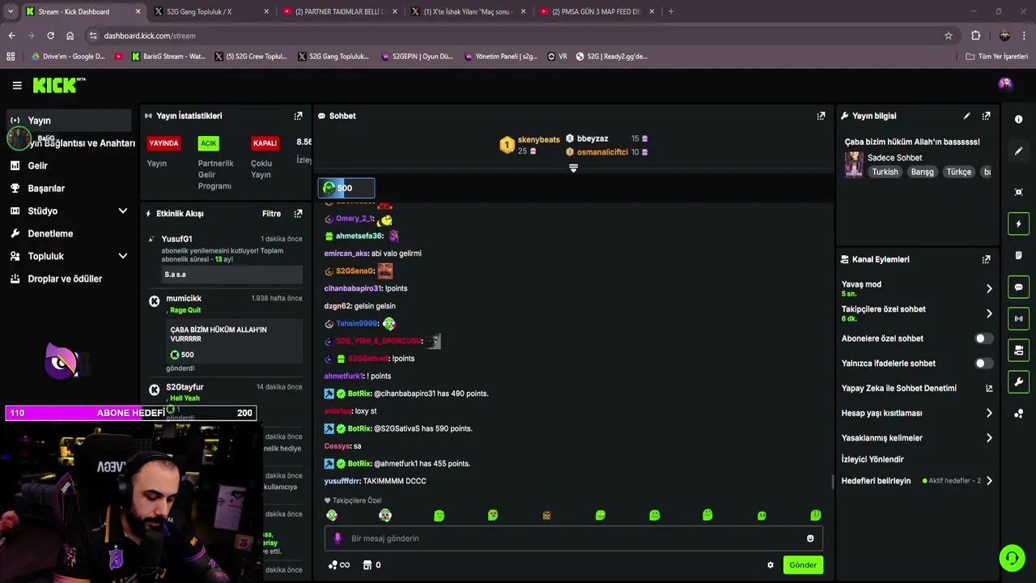Screen dimensions: 1036x583
Task: Bookmark this page with the star icon
Action: click(x=949, y=36)
